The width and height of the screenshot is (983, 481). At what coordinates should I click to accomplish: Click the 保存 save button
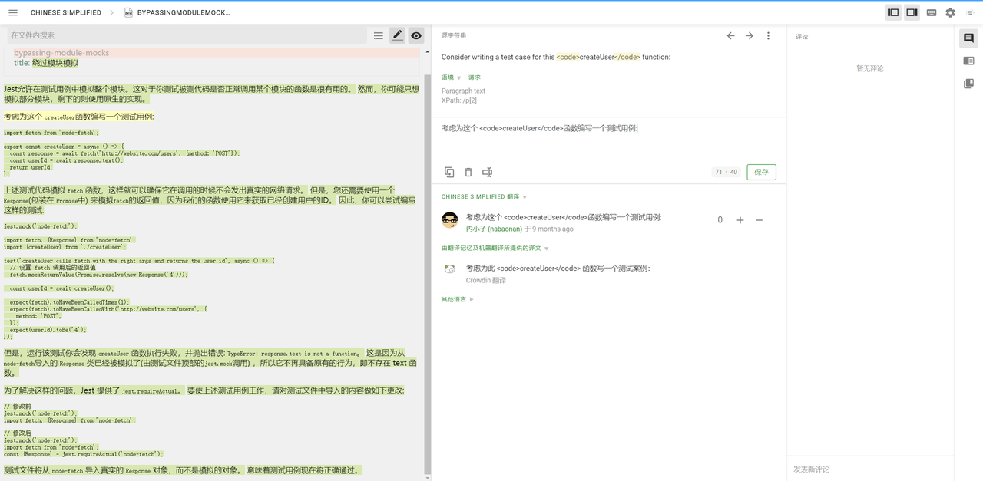pyautogui.click(x=761, y=172)
